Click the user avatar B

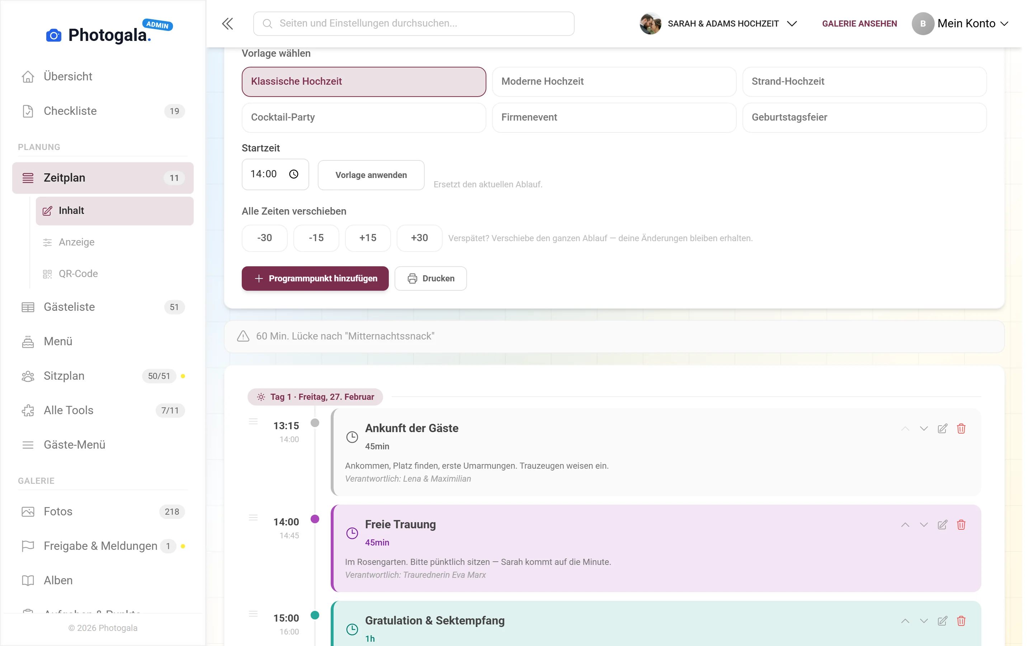[x=923, y=23]
